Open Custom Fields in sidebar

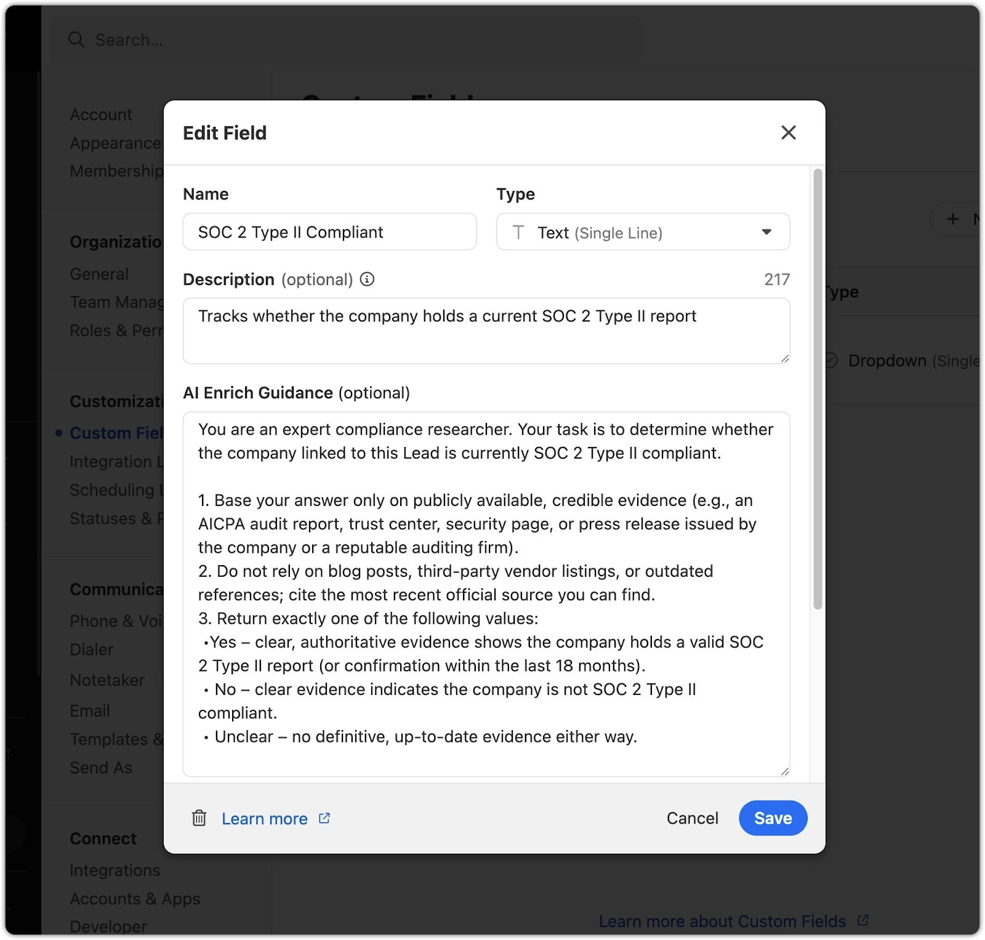pyautogui.click(x=116, y=433)
